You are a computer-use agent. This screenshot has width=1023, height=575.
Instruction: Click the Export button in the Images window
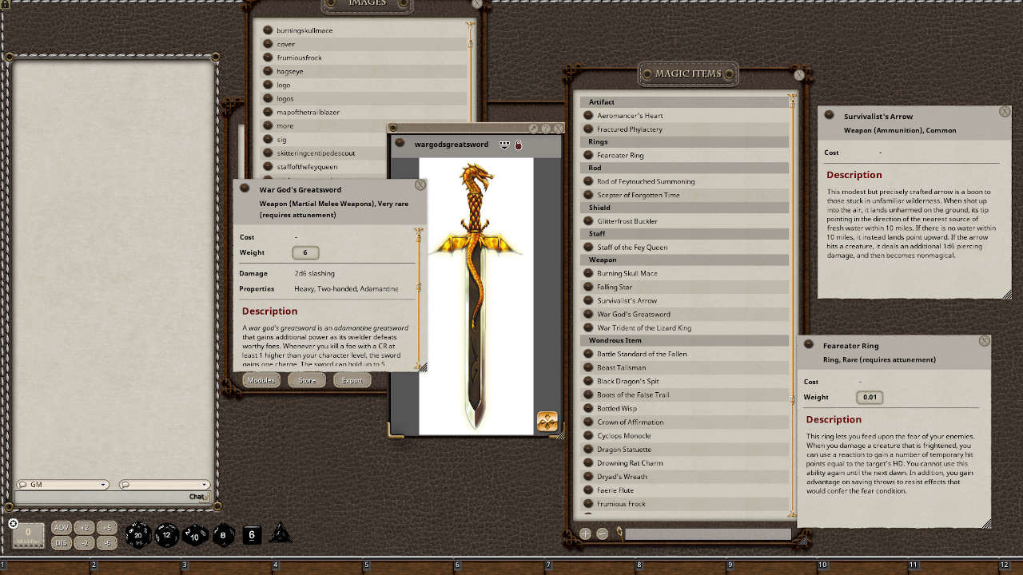pyautogui.click(x=352, y=380)
